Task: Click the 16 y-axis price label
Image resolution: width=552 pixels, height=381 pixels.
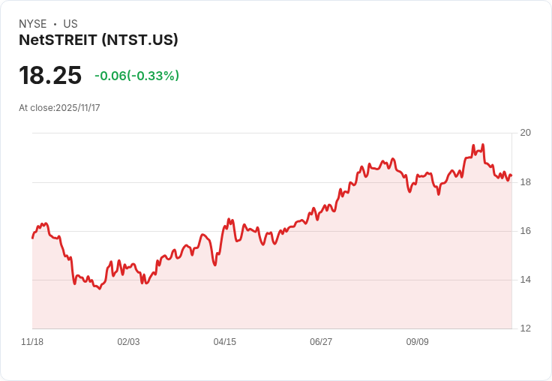Action: coord(526,231)
